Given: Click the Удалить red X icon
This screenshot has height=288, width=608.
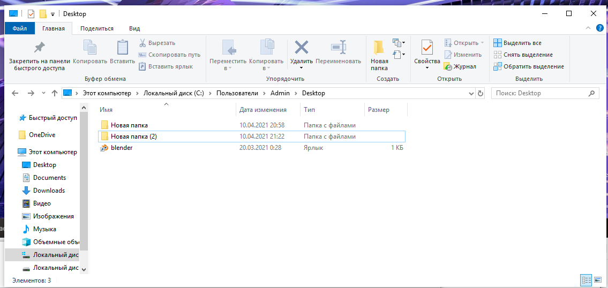Looking at the screenshot, I should [301, 47].
